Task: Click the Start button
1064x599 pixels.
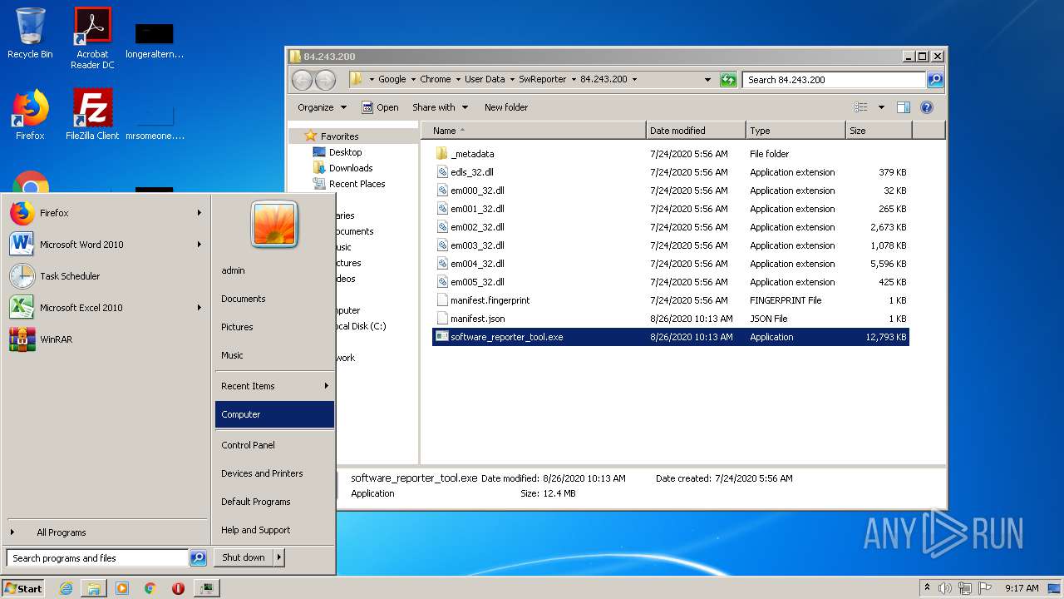Action: tap(23, 588)
